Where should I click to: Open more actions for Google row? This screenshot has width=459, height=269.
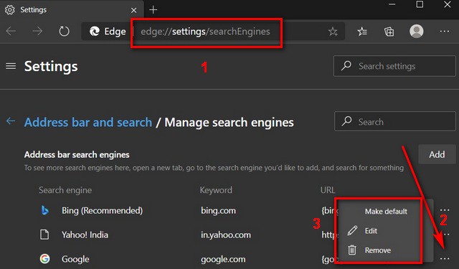click(x=445, y=258)
